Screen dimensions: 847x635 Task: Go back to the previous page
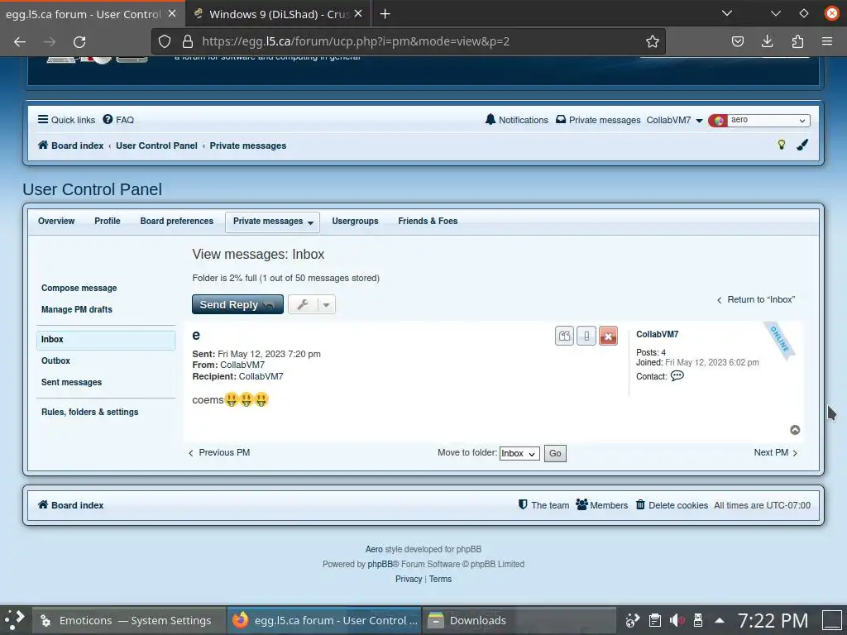pyautogui.click(x=20, y=41)
